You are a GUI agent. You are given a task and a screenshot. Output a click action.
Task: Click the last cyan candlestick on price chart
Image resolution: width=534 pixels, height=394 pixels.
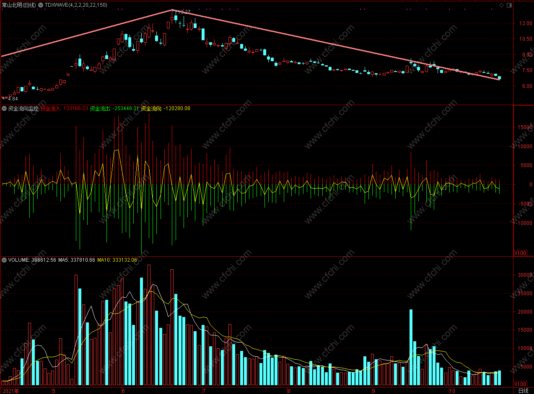click(499, 78)
